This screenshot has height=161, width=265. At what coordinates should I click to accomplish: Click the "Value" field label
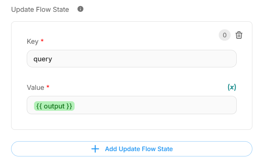pos(36,88)
